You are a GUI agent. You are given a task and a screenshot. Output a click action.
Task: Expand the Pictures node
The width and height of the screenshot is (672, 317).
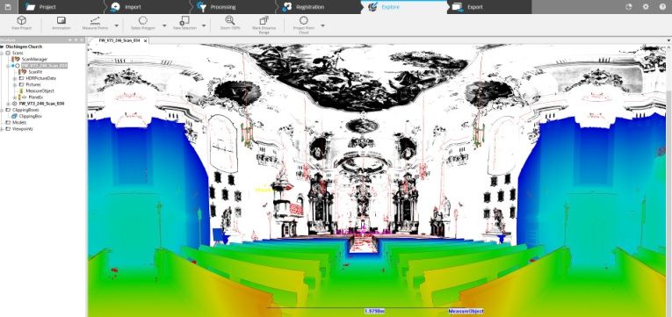(x=15, y=85)
